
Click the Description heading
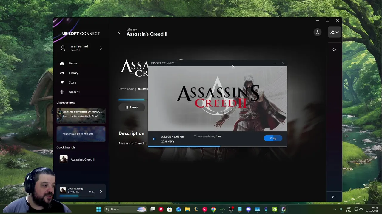click(x=131, y=133)
